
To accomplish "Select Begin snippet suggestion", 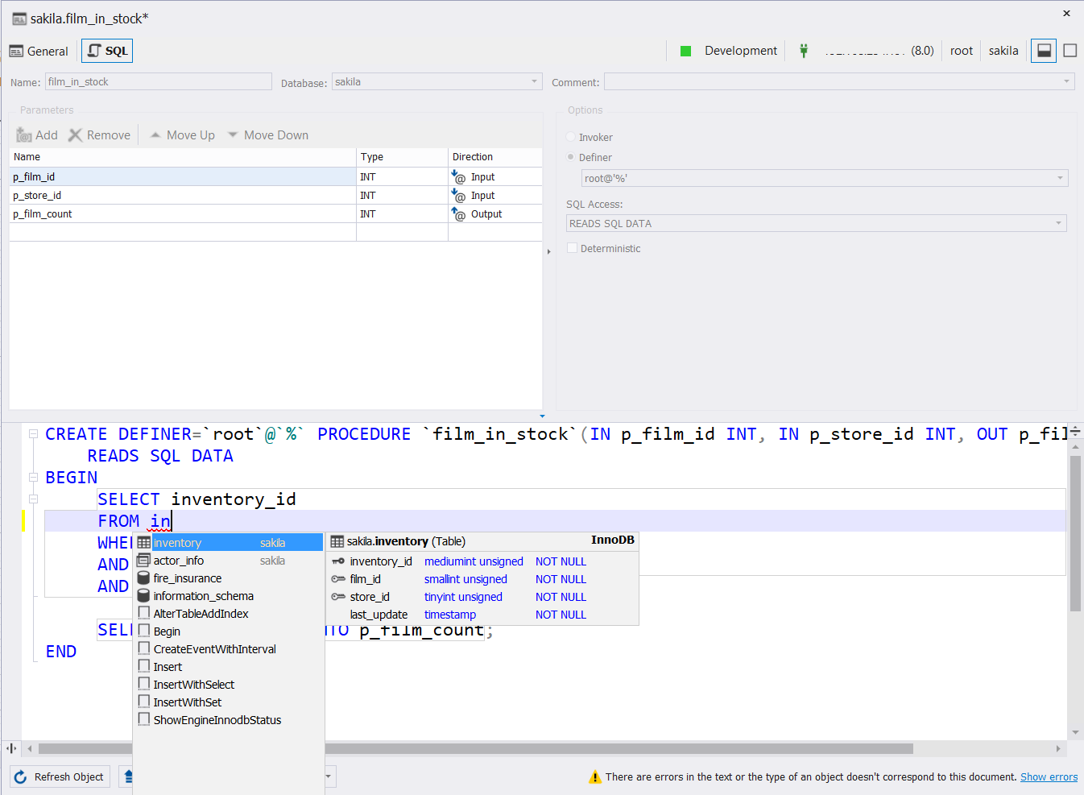I will pos(230,631).
